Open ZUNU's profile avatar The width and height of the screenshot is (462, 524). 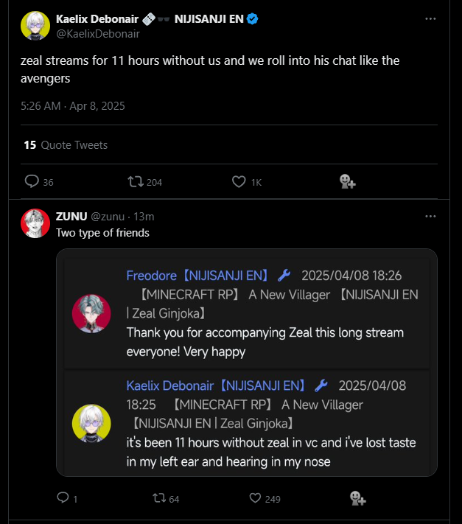click(35, 223)
